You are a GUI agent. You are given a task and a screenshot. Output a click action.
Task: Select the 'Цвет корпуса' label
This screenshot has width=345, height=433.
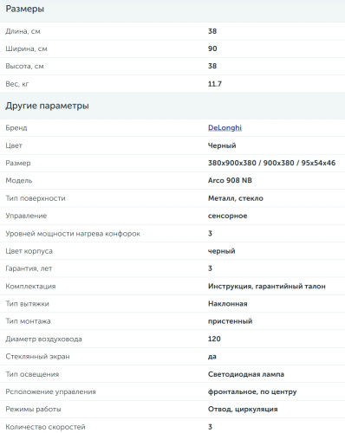coord(29,251)
